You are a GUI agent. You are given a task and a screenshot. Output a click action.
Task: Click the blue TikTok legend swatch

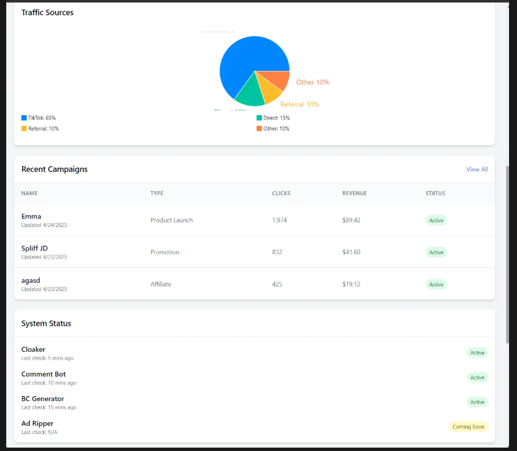[x=24, y=118]
